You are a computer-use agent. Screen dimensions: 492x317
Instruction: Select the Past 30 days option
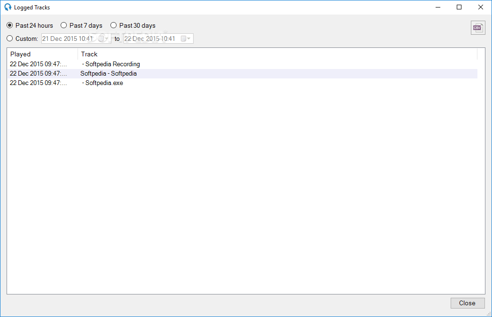(x=133, y=25)
